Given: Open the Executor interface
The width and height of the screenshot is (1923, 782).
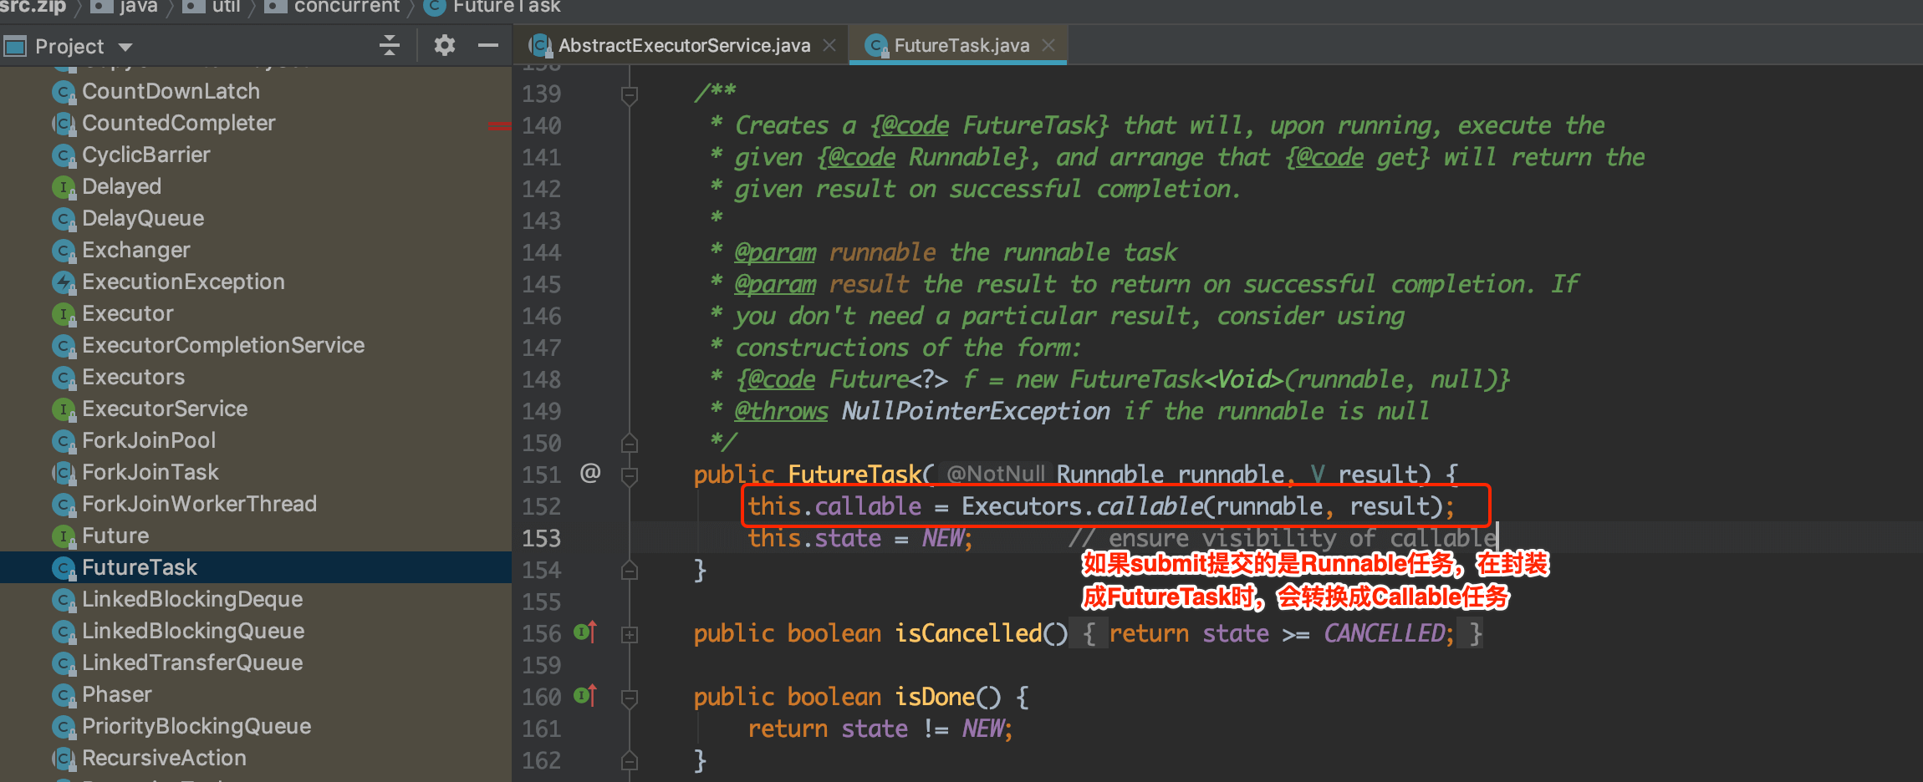Looking at the screenshot, I should click(127, 313).
